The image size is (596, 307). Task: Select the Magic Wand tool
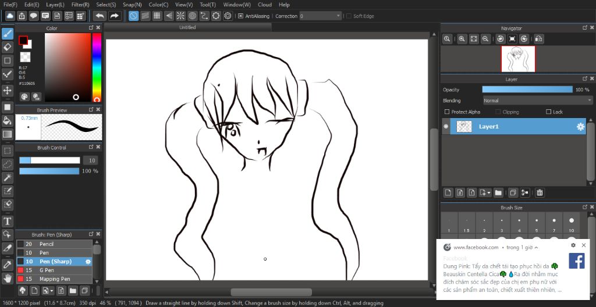7,177
